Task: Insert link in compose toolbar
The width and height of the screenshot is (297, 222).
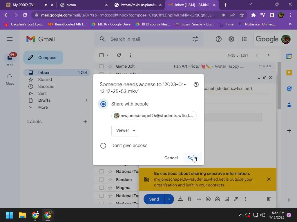Action: point(199,199)
